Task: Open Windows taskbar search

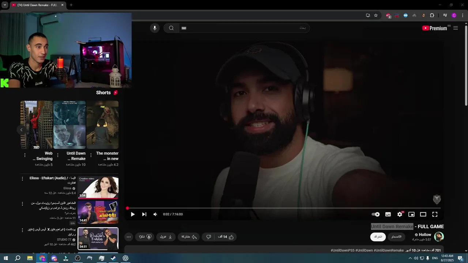Action: click(x=18, y=258)
